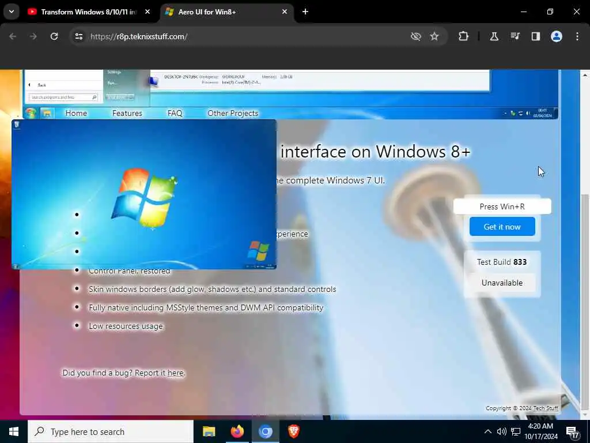
Task: Open the FAQ menu item
Action: coord(175,113)
